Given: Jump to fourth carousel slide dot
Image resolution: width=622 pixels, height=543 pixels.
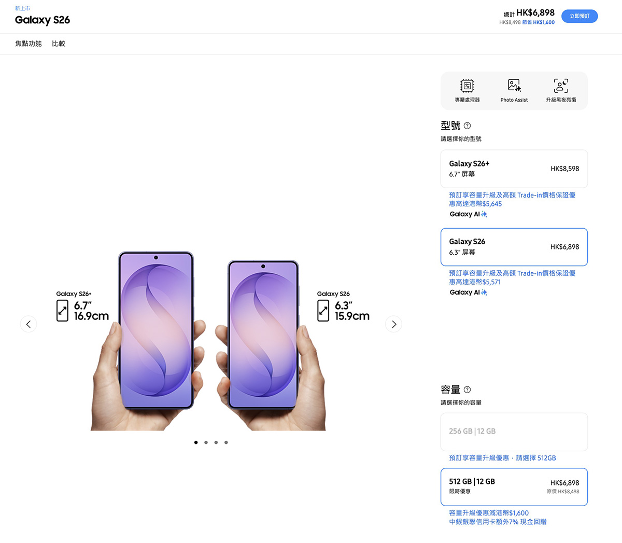Looking at the screenshot, I should (x=226, y=442).
